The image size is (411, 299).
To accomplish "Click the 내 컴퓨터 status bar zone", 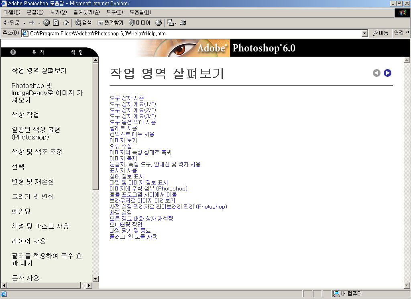I will [370, 293].
